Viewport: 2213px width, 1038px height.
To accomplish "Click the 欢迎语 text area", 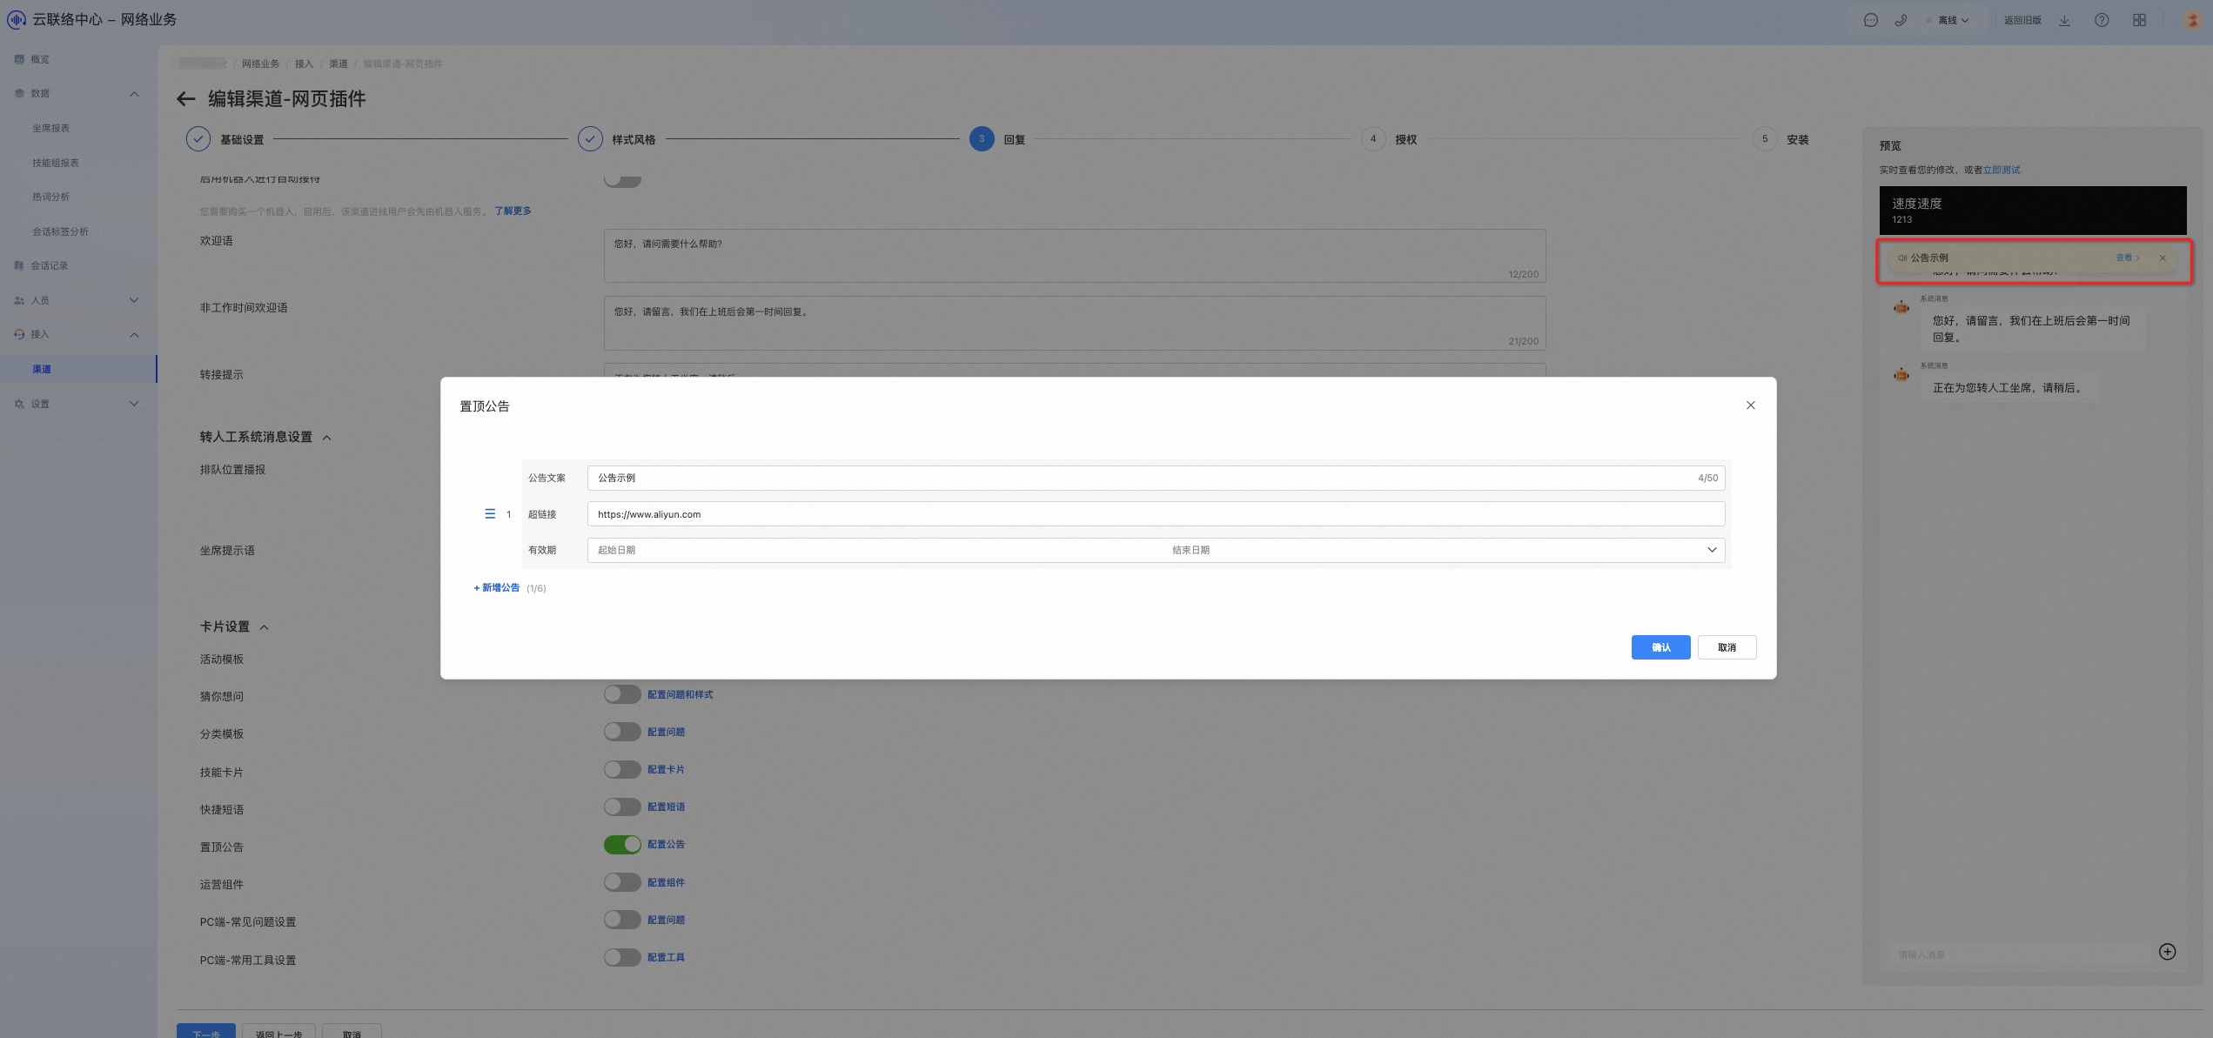I will tap(1075, 256).
